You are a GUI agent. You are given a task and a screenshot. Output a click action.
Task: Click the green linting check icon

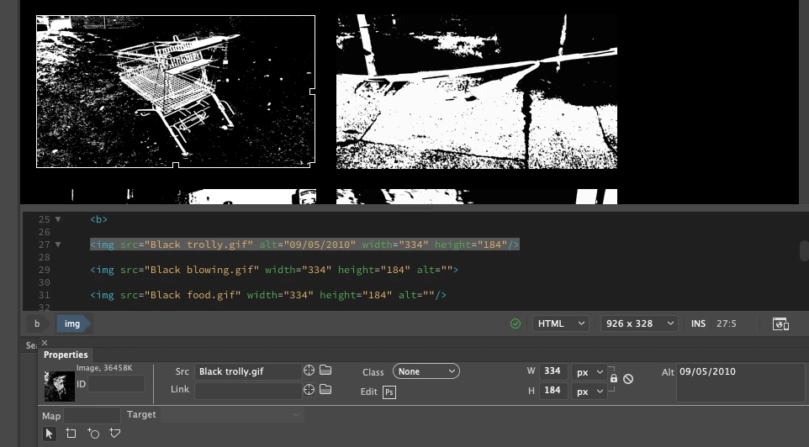(x=516, y=323)
